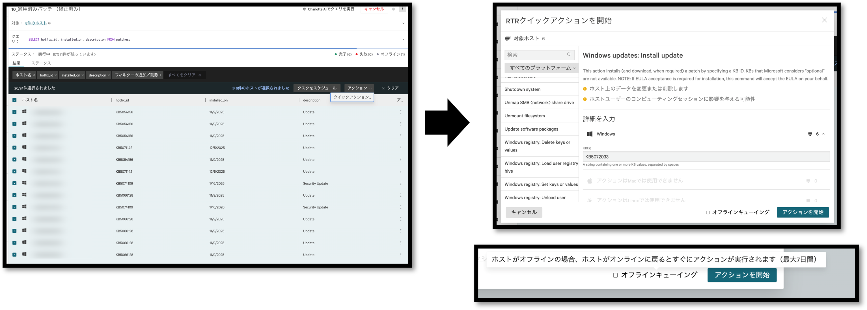Click the X icon beside クリア
This screenshot has height=310, width=867.
coord(383,88)
